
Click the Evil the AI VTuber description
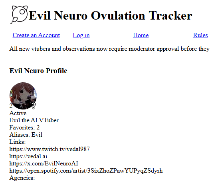pos(34,120)
